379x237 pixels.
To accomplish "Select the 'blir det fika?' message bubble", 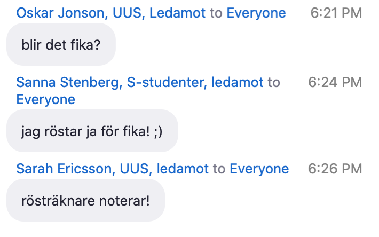I will point(61,44).
